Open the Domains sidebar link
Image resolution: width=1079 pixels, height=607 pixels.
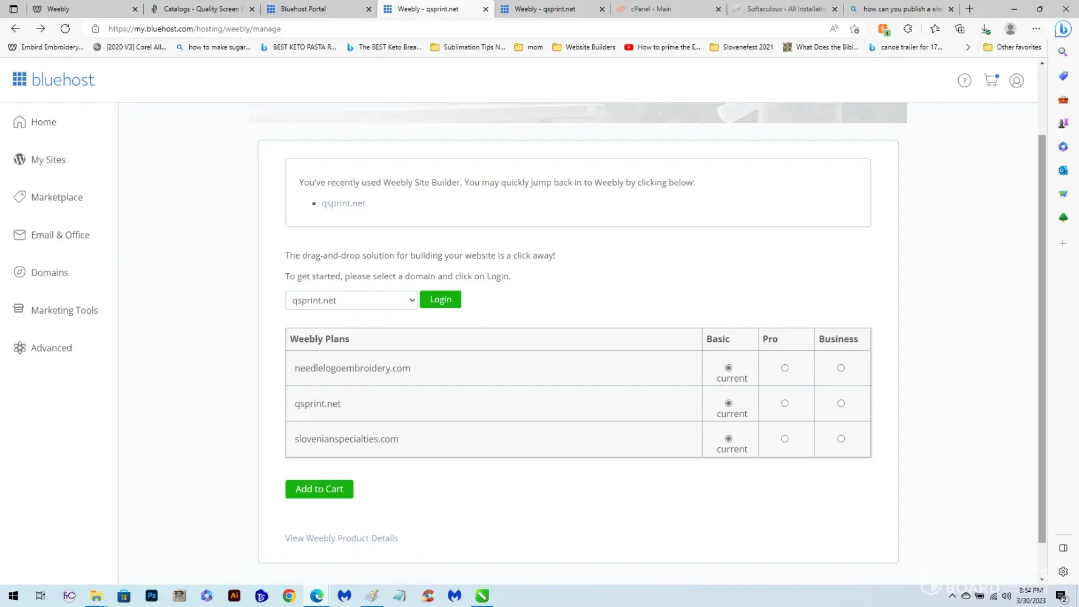[41, 273]
